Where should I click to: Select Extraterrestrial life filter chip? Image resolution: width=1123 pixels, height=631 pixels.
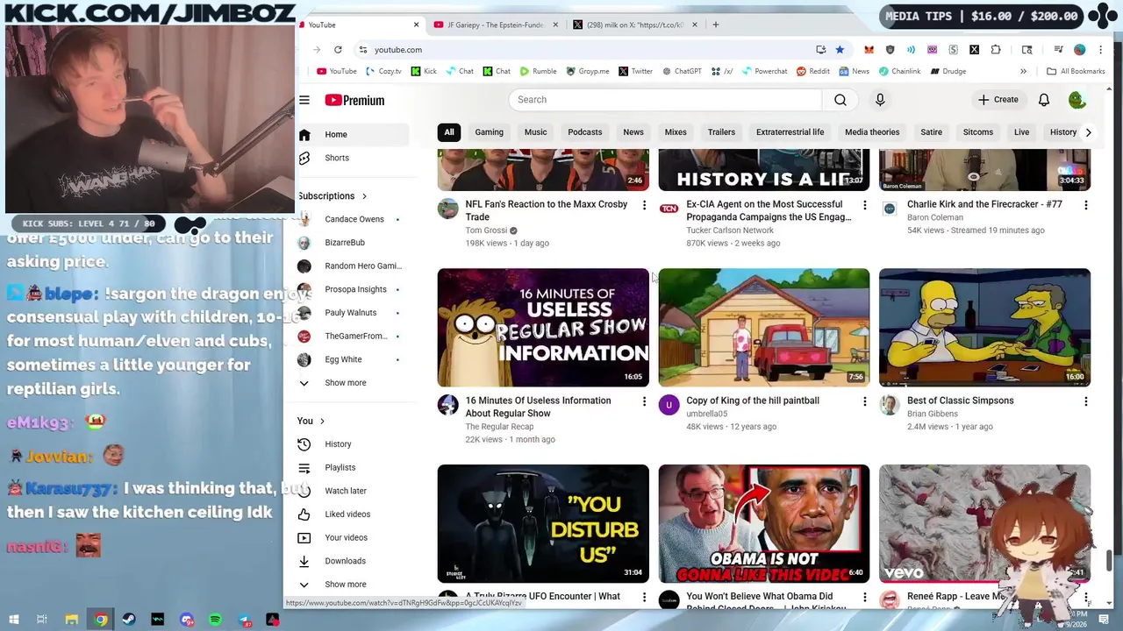click(790, 132)
